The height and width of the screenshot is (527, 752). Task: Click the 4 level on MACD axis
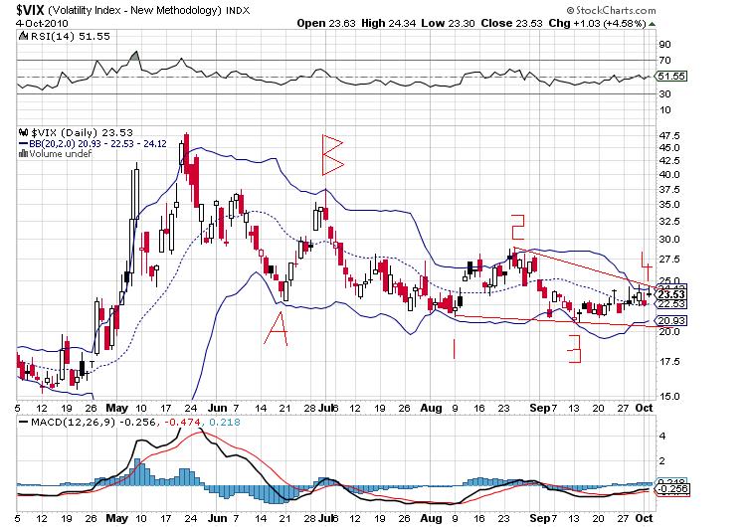click(662, 437)
